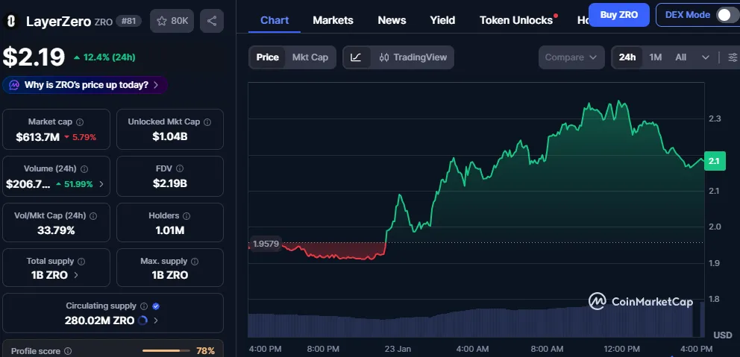
Task: Open the Compare dropdown
Action: tap(571, 57)
